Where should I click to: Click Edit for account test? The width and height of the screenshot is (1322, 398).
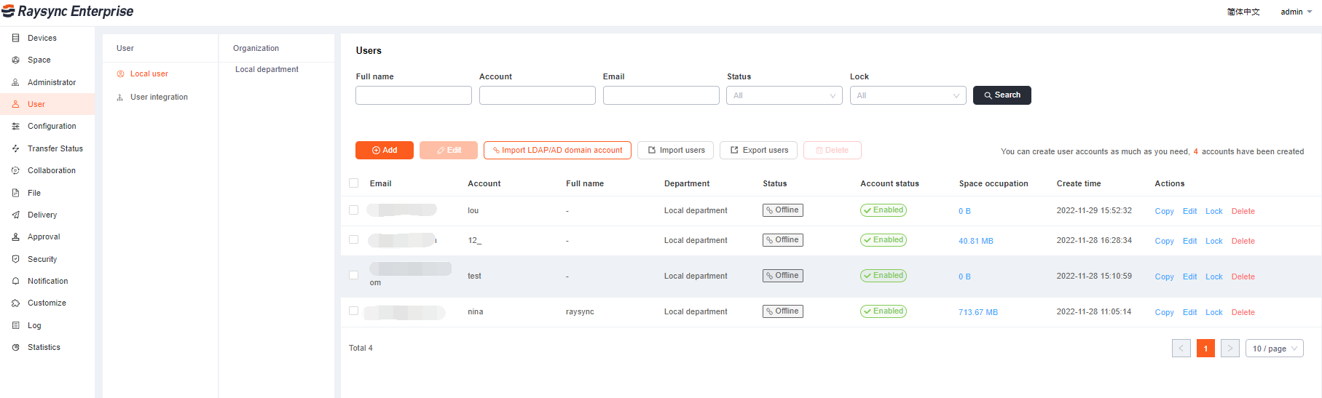pyautogui.click(x=1189, y=276)
